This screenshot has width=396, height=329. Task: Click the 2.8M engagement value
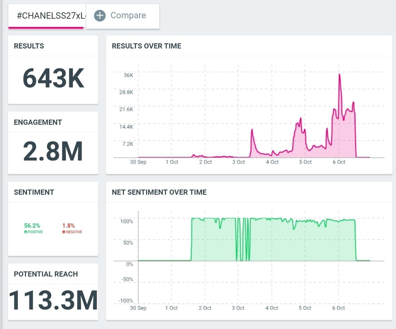(x=53, y=151)
